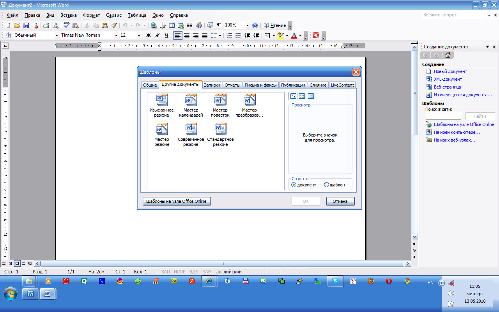Select the Мастер повесток template
The height and width of the screenshot is (312, 499).
[220, 106]
